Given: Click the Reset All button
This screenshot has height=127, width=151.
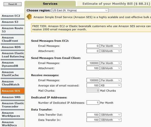Looking at the screenshot, I should (13, 4).
